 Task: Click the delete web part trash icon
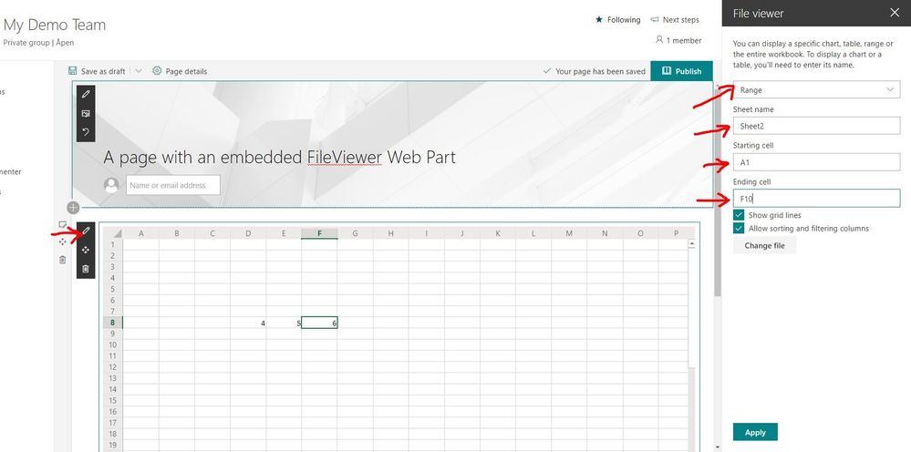pyautogui.click(x=86, y=269)
